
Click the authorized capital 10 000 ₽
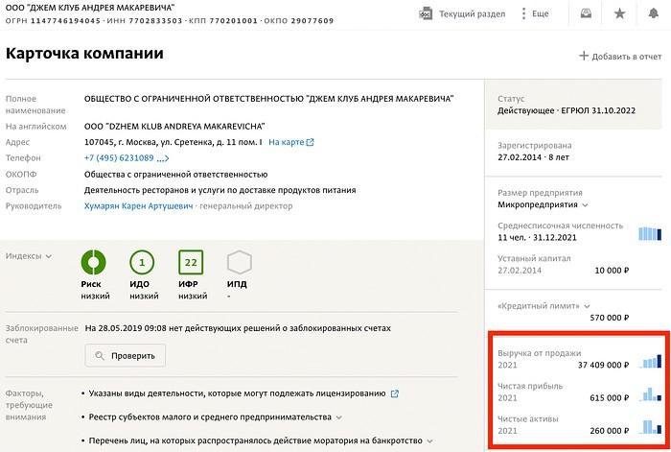pyautogui.click(x=612, y=271)
